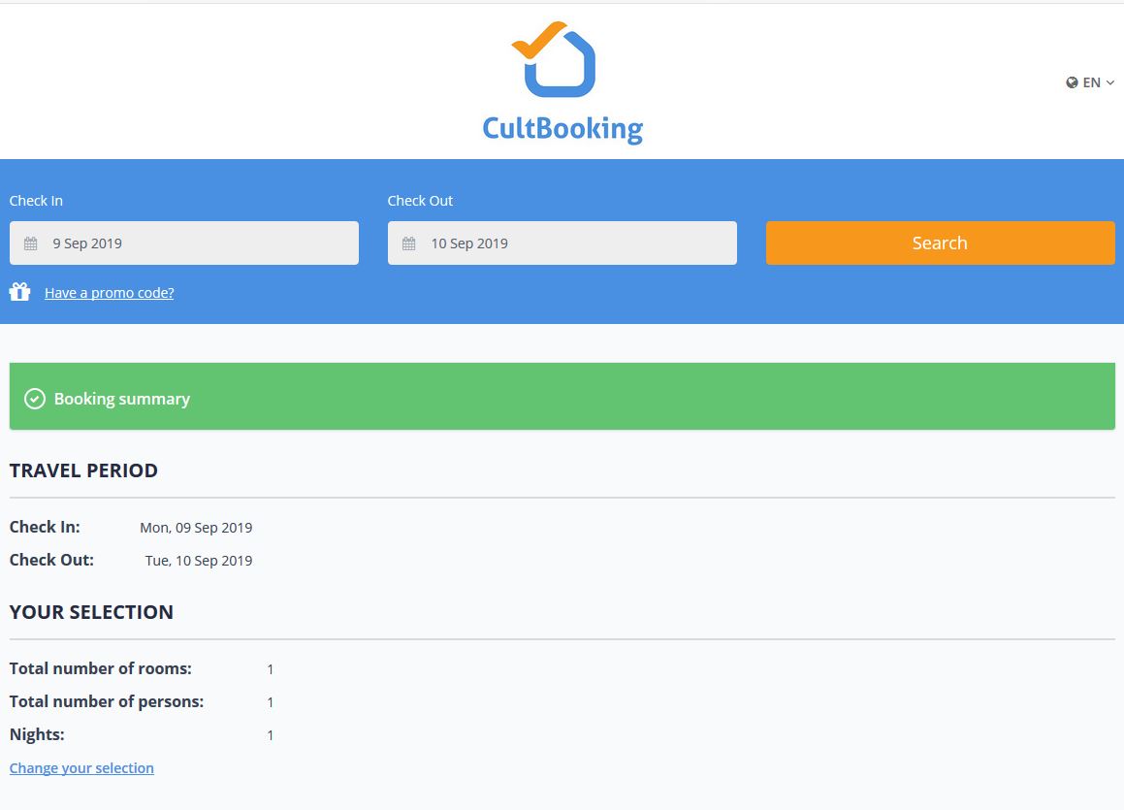Click the globe language icon
Viewport: 1124px width, 810px height.
coord(1072,82)
